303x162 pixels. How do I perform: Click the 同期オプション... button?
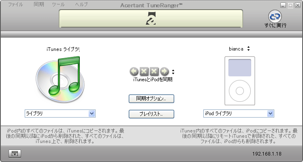coord(151,99)
